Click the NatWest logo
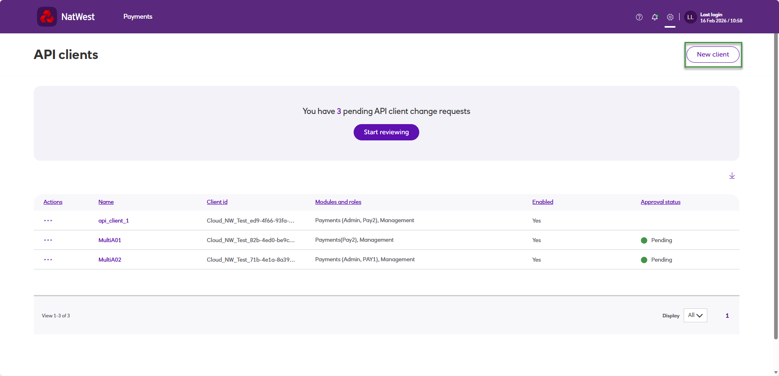Viewport: 779px width, 376px height. click(x=66, y=17)
